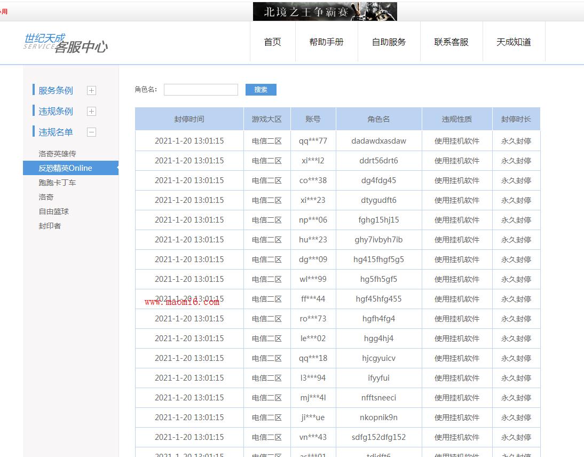Select the role name ddrt56drt6
This screenshot has height=457, width=584.
(379, 161)
